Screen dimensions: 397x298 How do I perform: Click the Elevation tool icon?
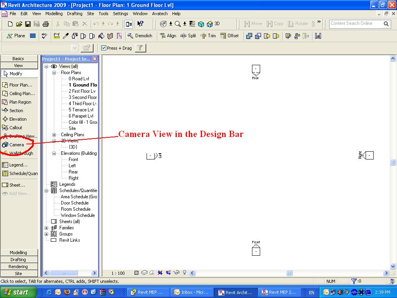(x=5, y=119)
